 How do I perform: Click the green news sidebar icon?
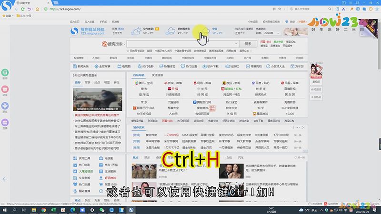pos(5,73)
